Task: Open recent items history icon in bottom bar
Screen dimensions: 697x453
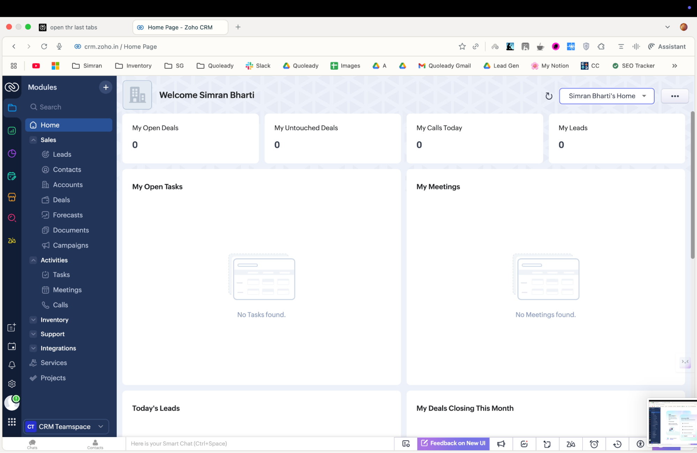Action: tap(617, 444)
